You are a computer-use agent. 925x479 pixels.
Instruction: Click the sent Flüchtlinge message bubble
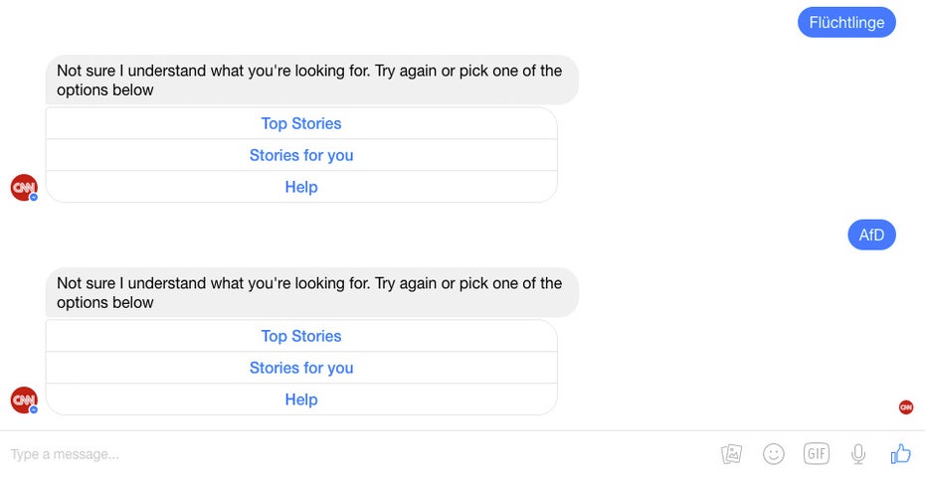coord(846,23)
